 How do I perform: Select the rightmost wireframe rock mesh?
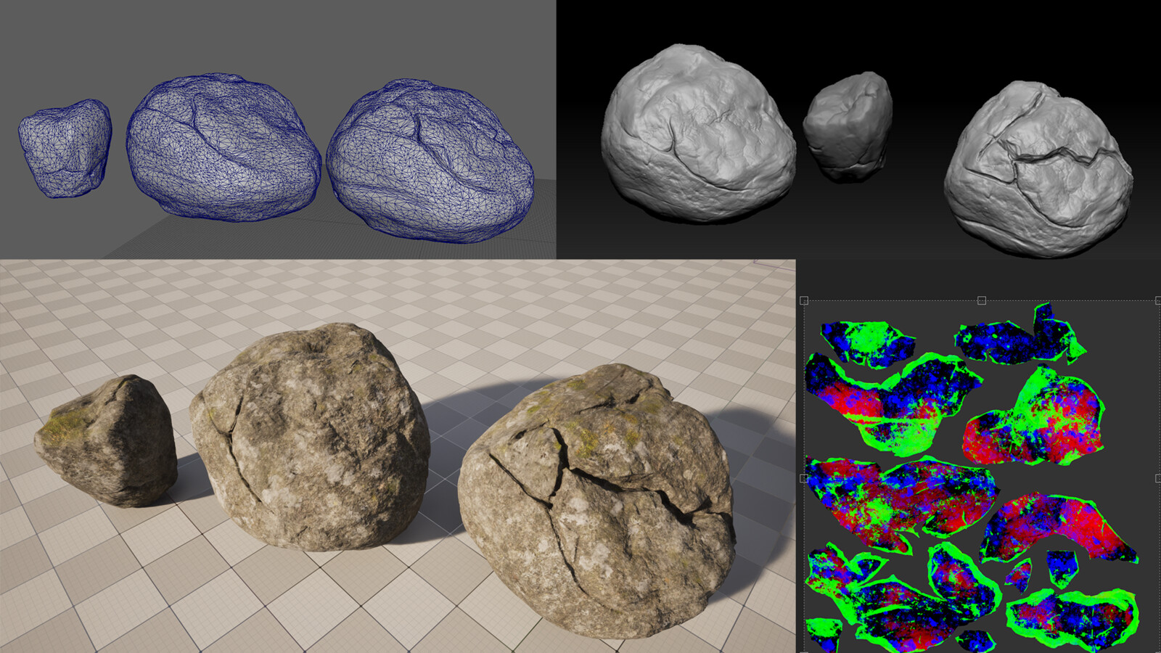[430, 161]
